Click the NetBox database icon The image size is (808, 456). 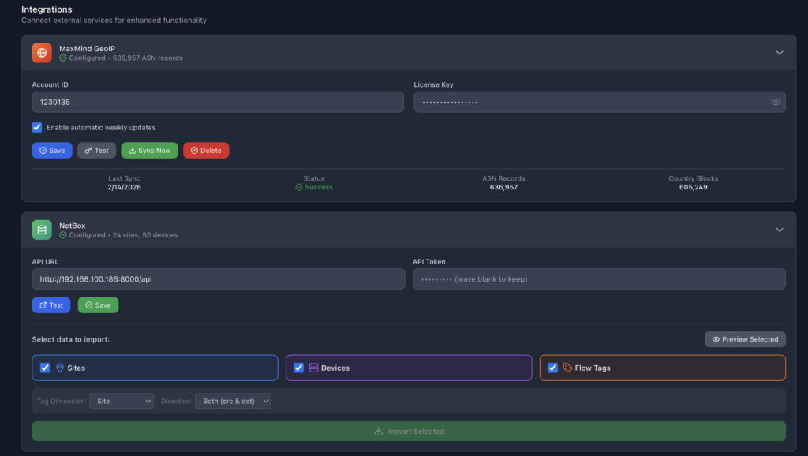coord(42,230)
